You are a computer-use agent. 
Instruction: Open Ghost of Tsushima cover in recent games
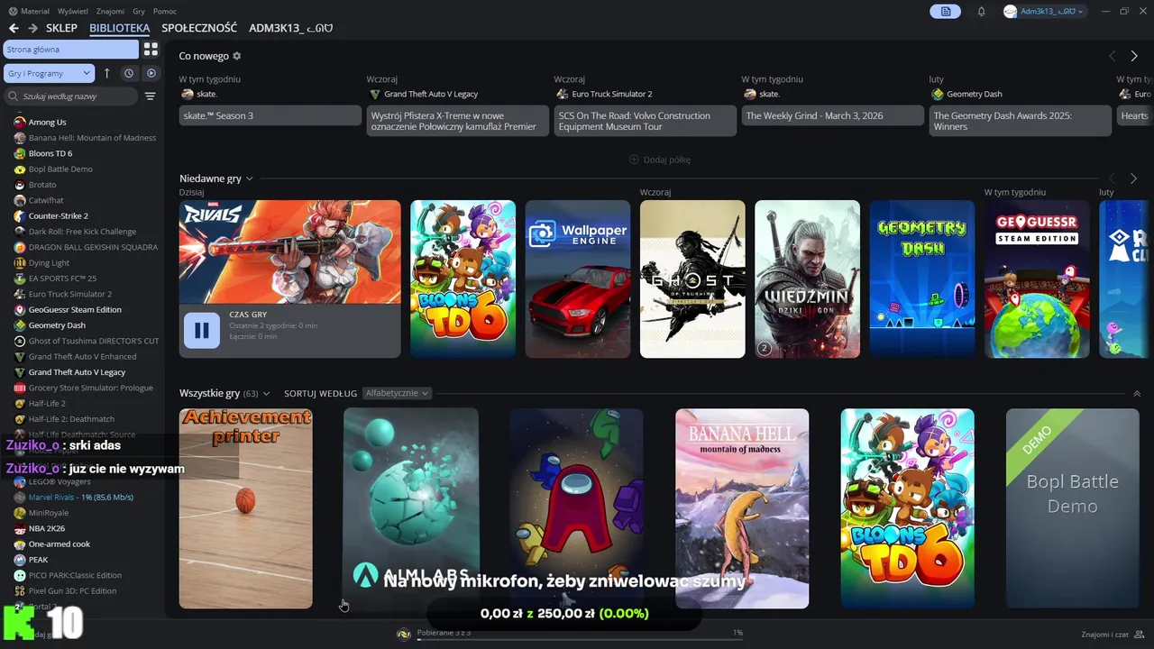[x=692, y=279]
